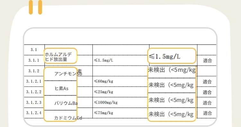Click the highlighted ≤1.5mg/L result box

(172, 56)
